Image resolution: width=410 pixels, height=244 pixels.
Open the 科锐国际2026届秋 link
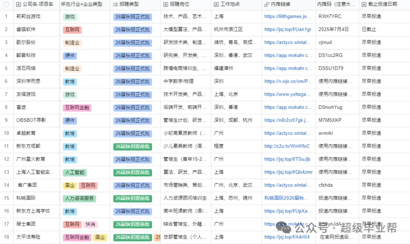pos(287,198)
